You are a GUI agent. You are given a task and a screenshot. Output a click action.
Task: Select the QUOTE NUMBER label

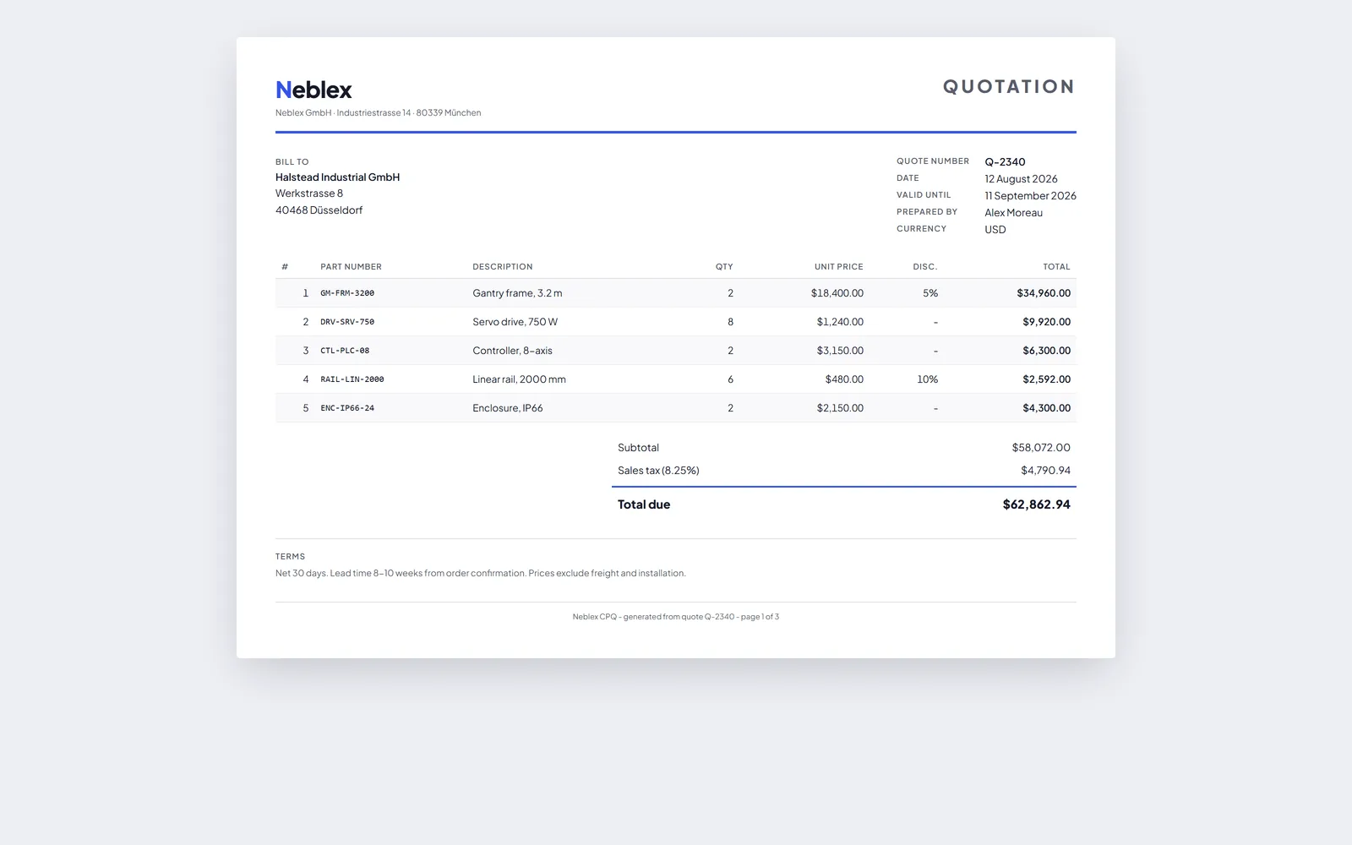pos(933,161)
